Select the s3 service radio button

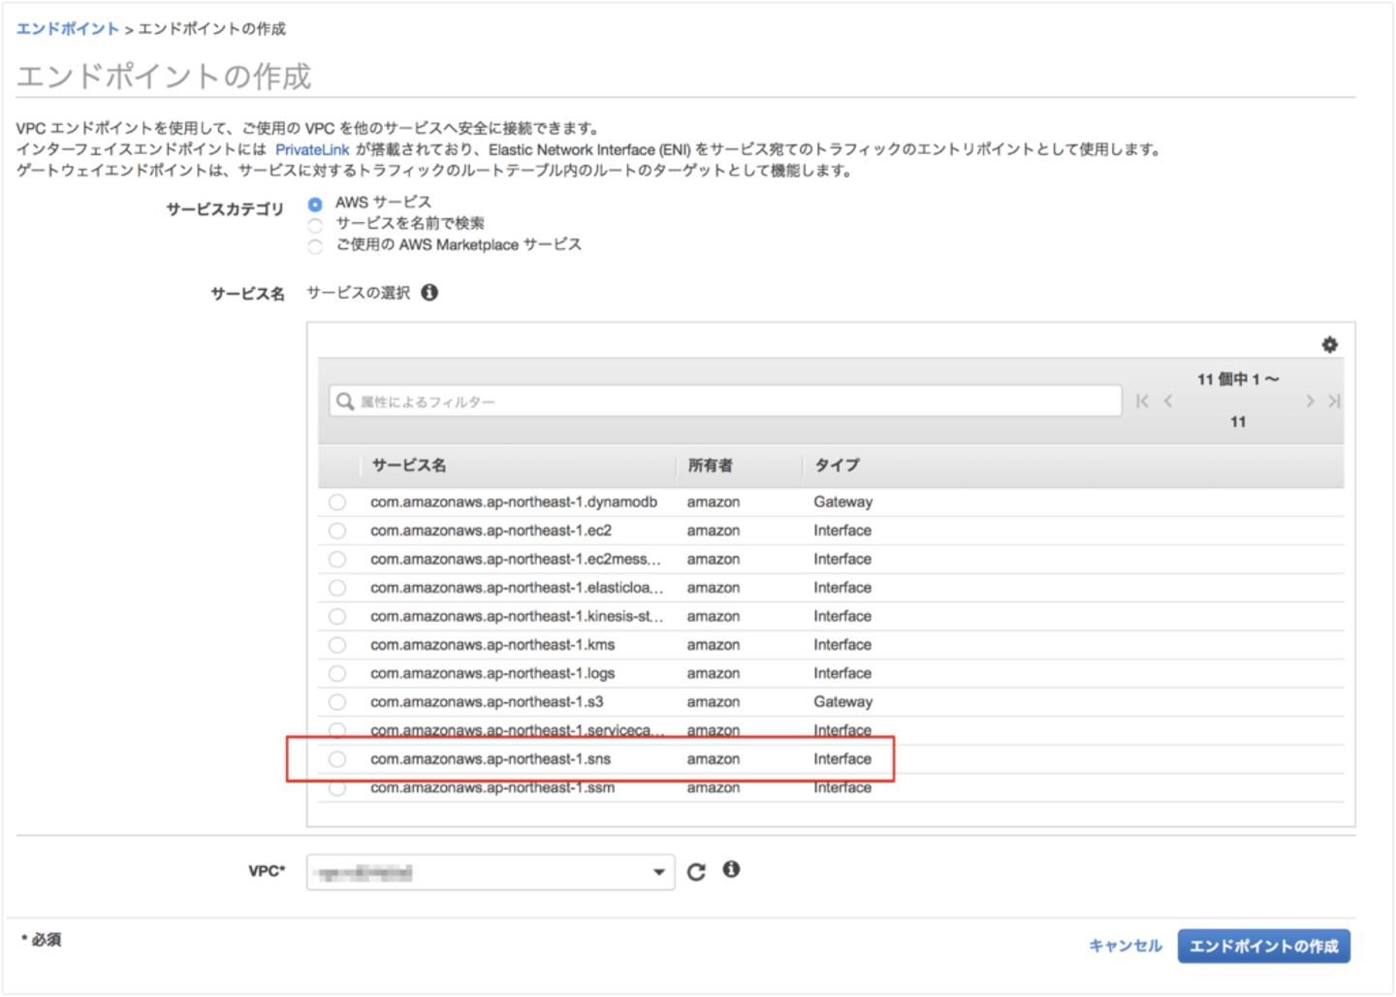tap(337, 702)
